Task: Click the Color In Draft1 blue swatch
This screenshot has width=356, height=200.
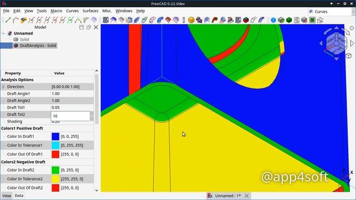Action: tap(56, 136)
